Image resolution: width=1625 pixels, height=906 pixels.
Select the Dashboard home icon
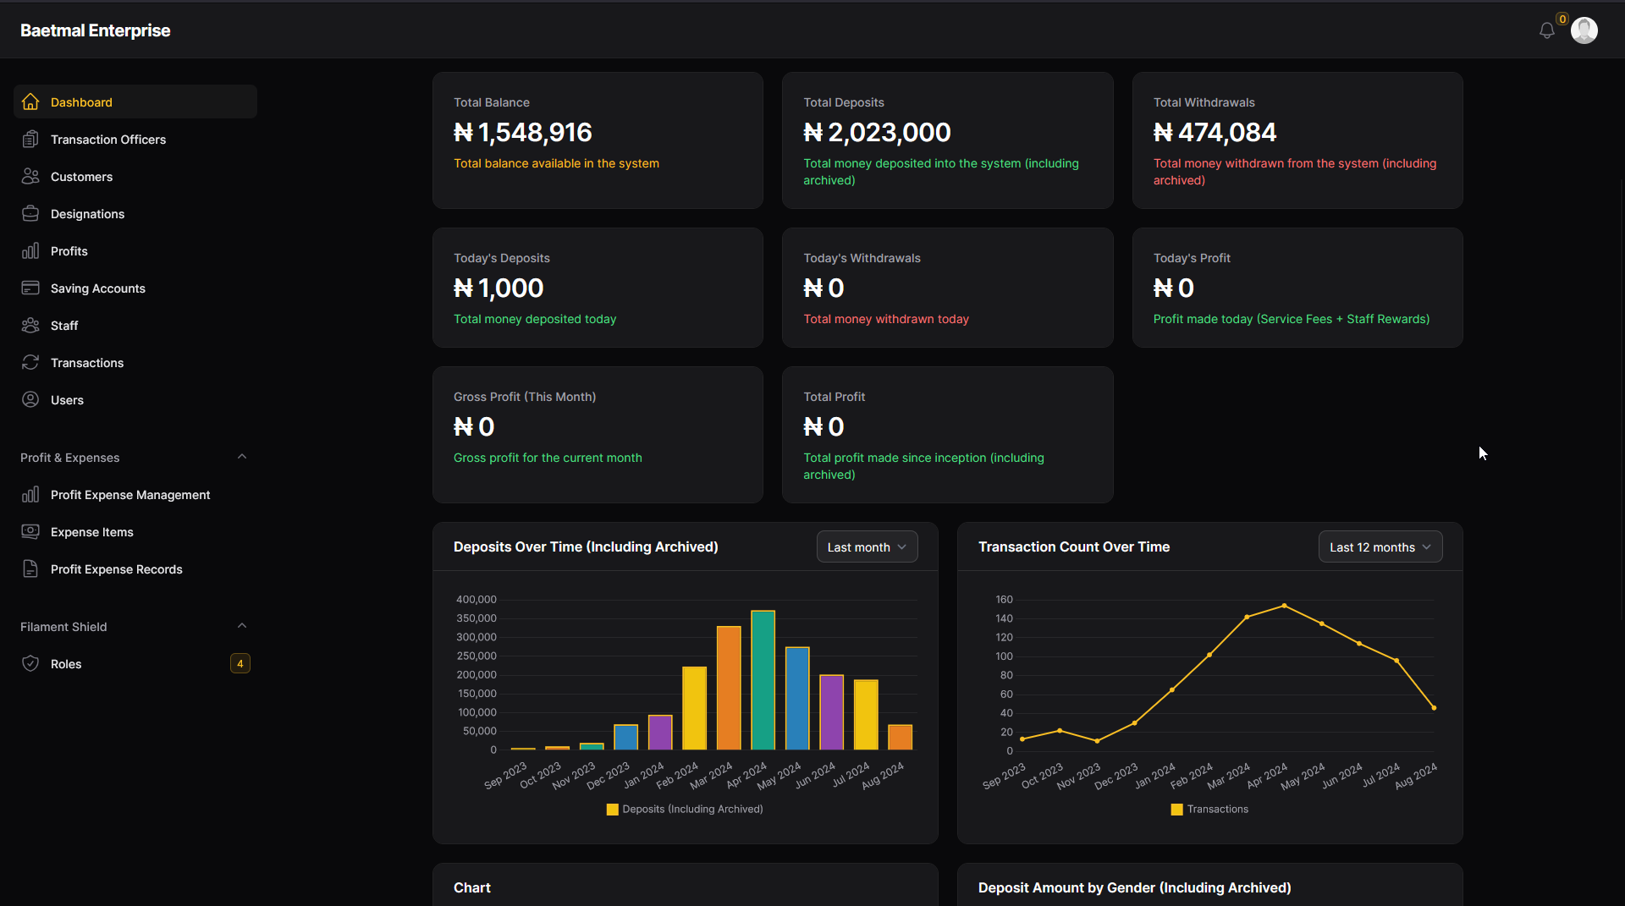point(30,102)
